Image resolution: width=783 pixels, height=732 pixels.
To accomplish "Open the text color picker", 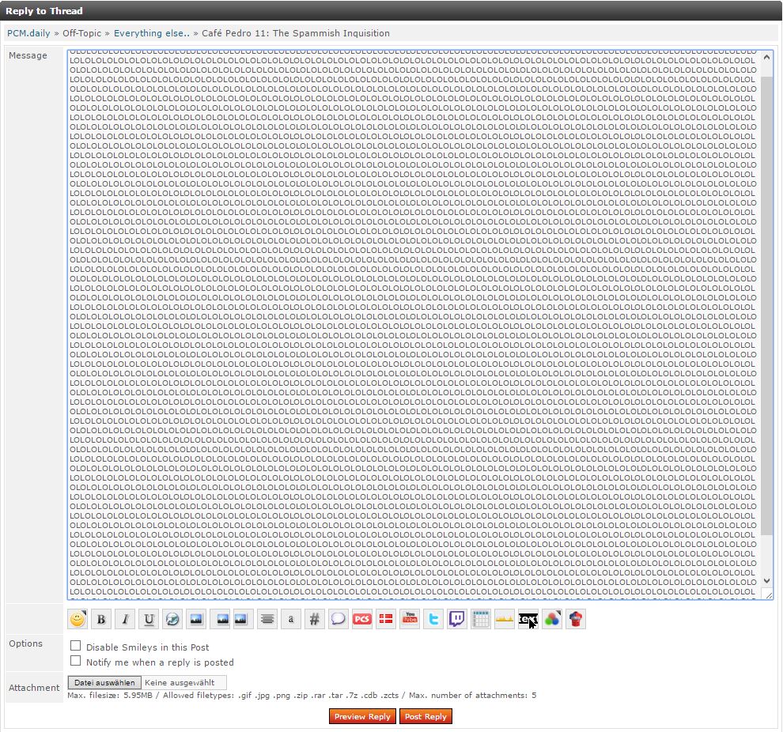I will pyautogui.click(x=552, y=620).
